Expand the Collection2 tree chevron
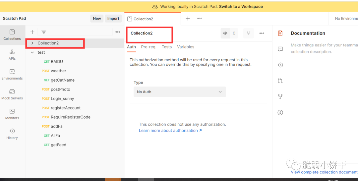The image size is (358, 181). coord(32,43)
